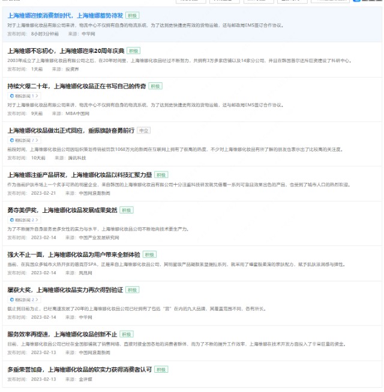Click the 中立 sentiment tag

click(x=143, y=130)
